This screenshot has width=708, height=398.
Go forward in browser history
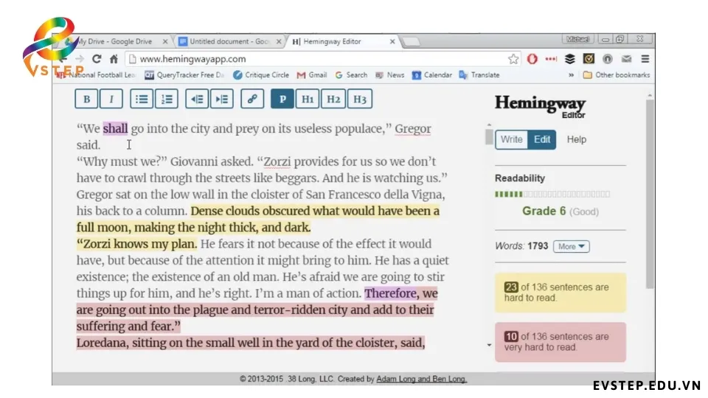coord(80,59)
